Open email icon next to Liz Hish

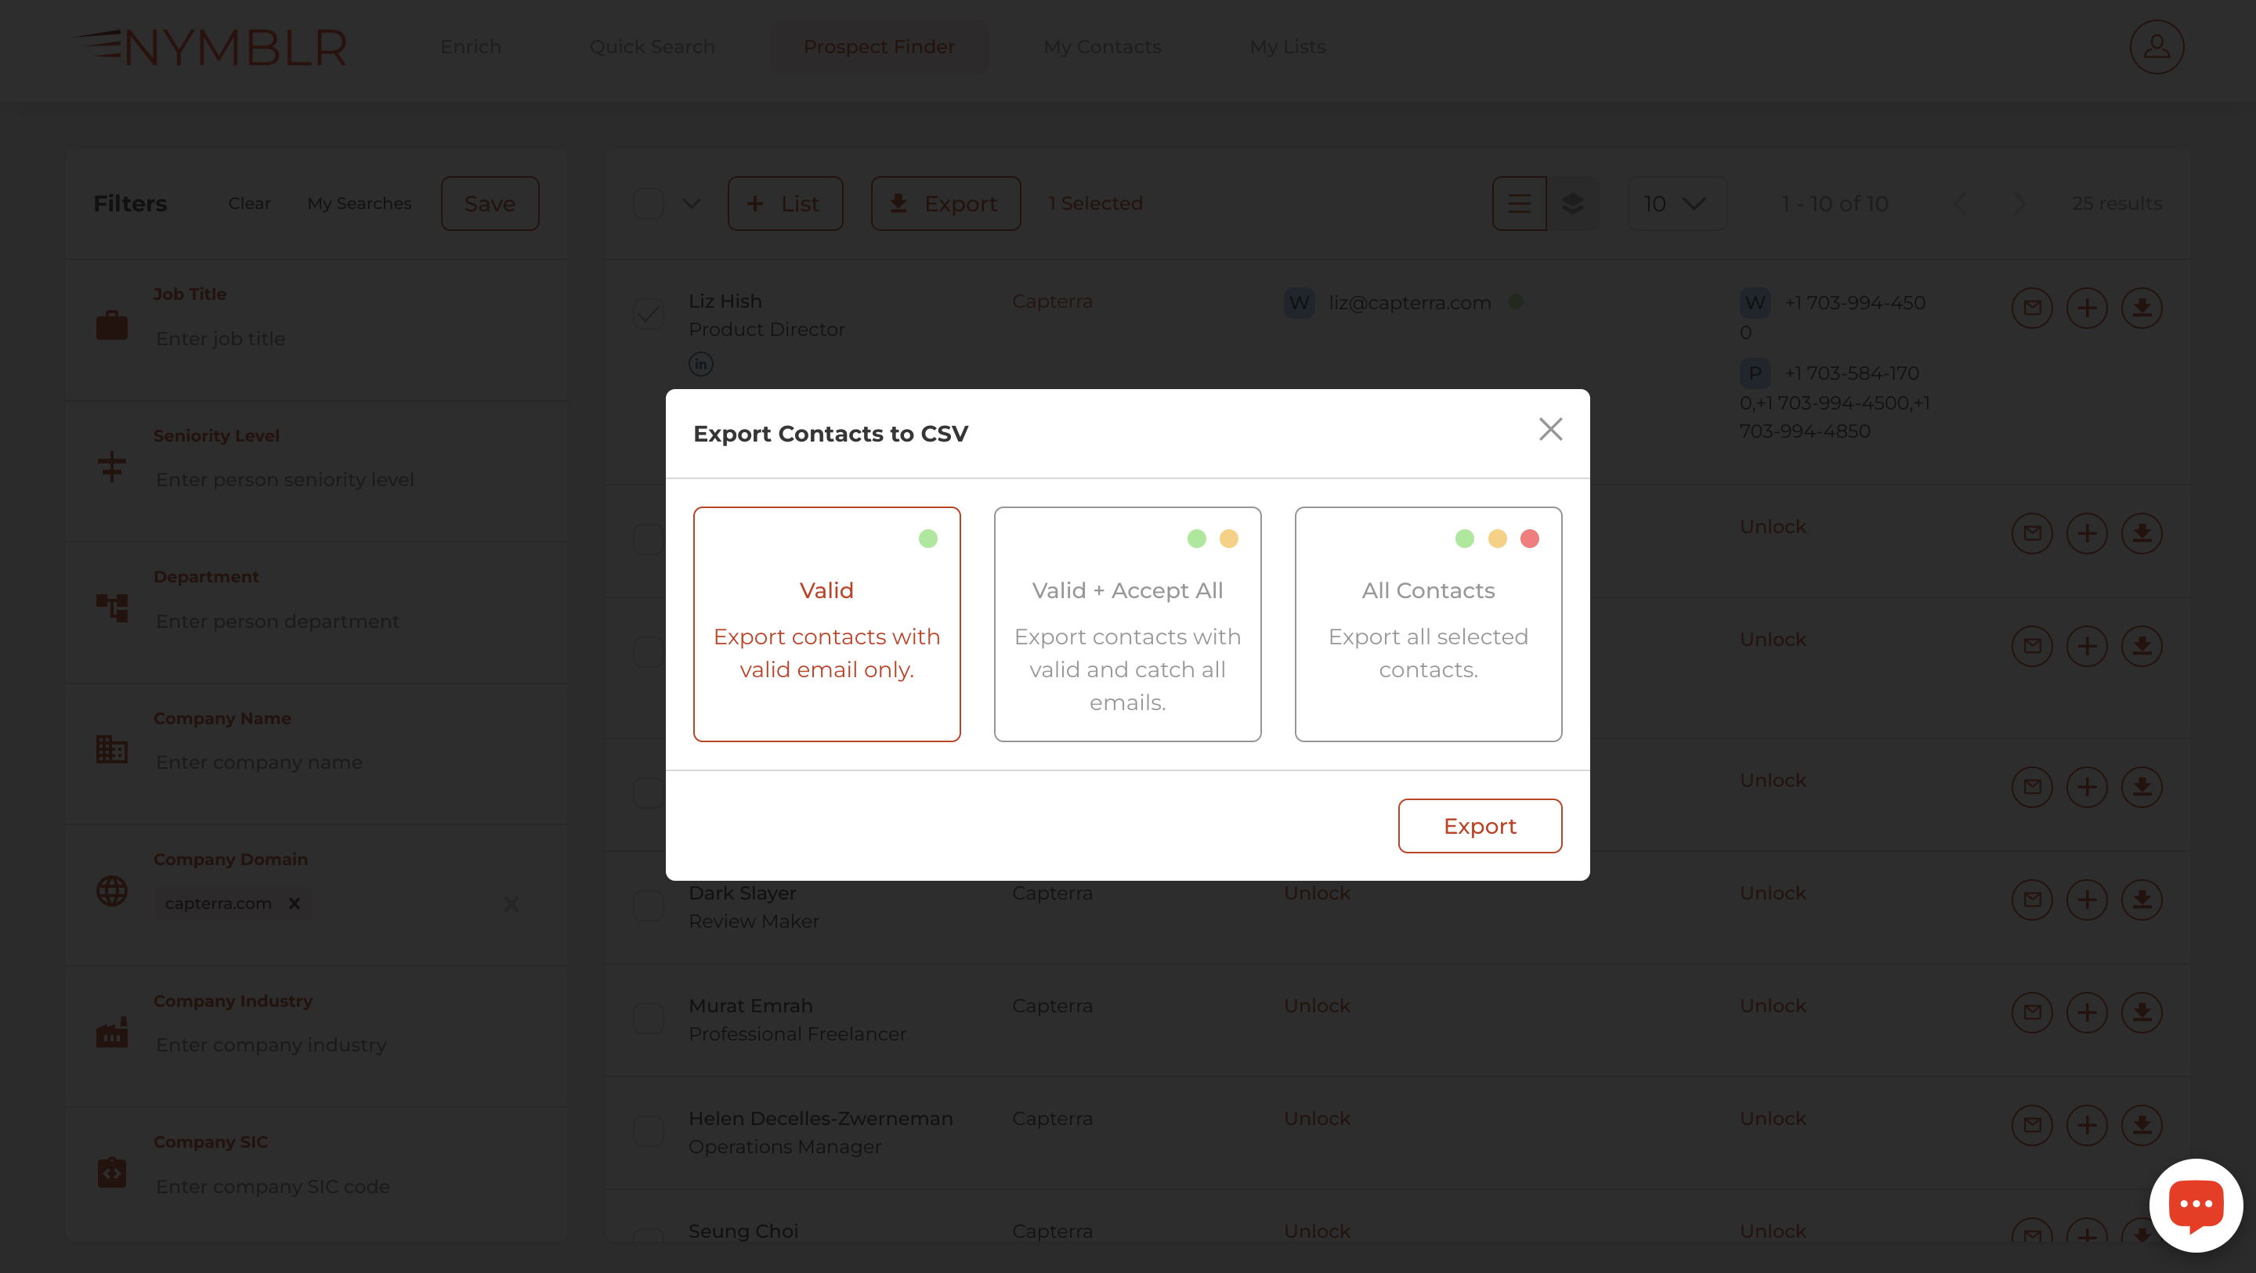pyautogui.click(x=2032, y=308)
